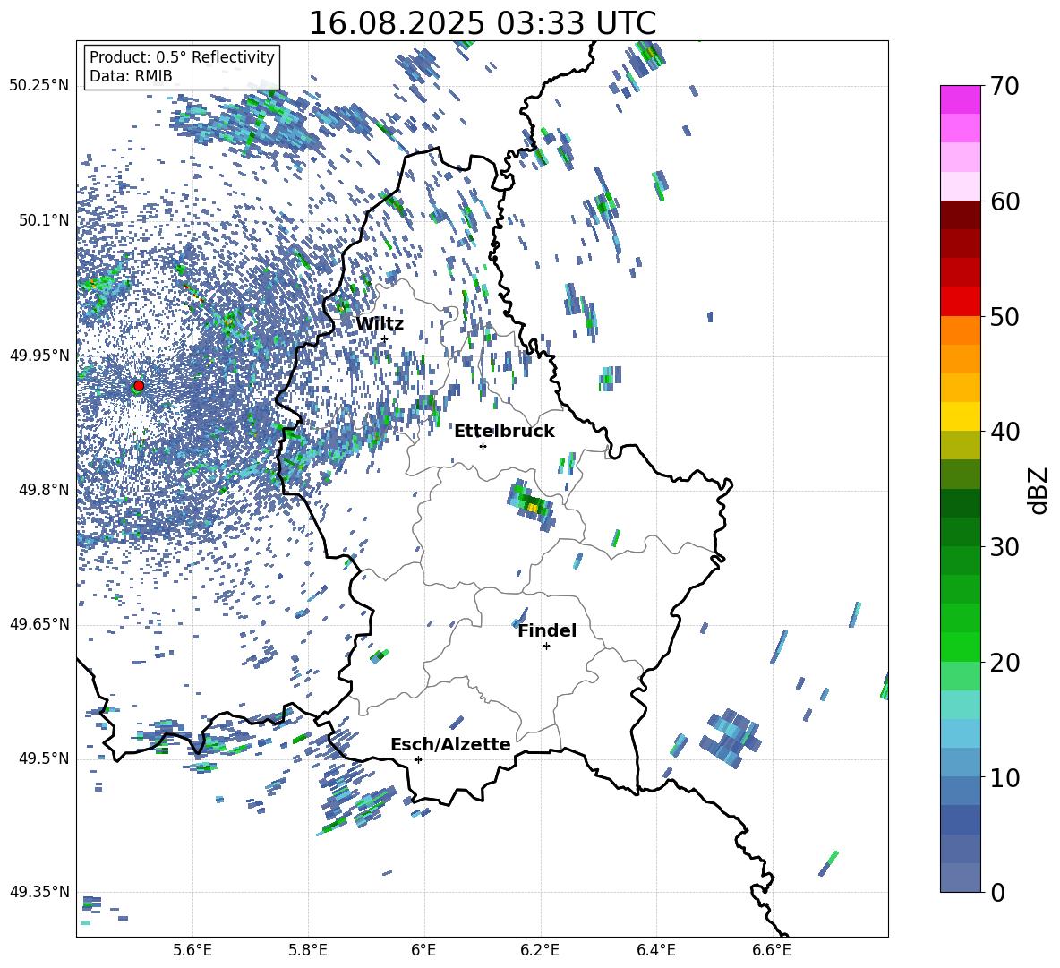
Task: Click the red radar site marker
Action: pyautogui.click(x=139, y=386)
